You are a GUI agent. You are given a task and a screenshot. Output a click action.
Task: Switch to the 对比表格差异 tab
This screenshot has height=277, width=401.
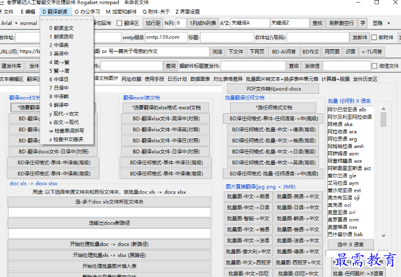click(228, 79)
